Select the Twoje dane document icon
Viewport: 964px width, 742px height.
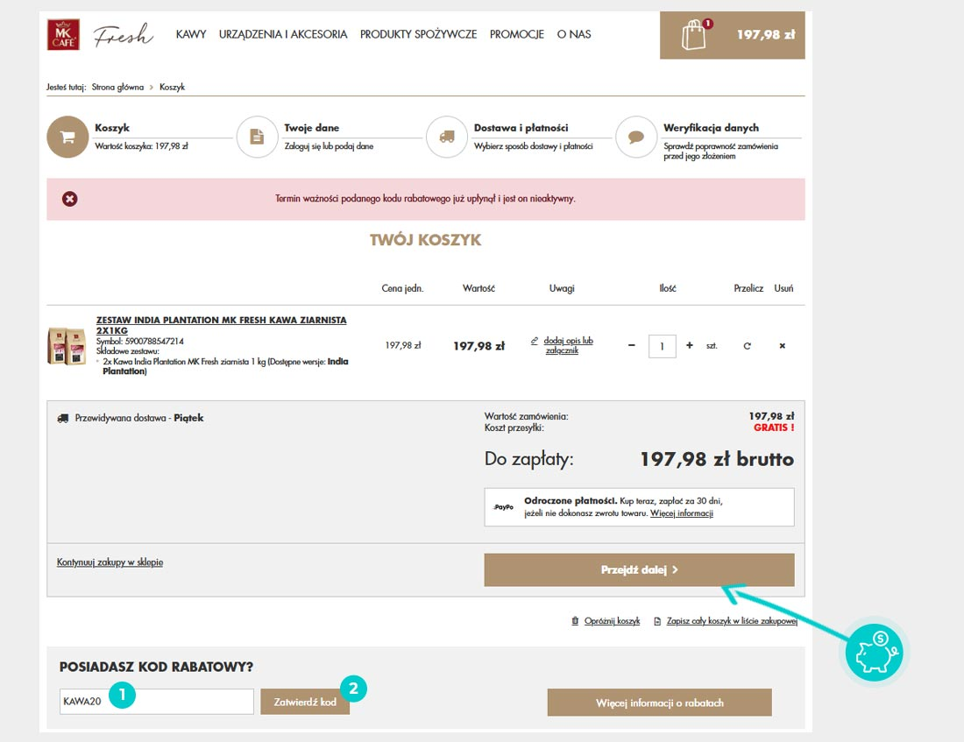tap(257, 138)
